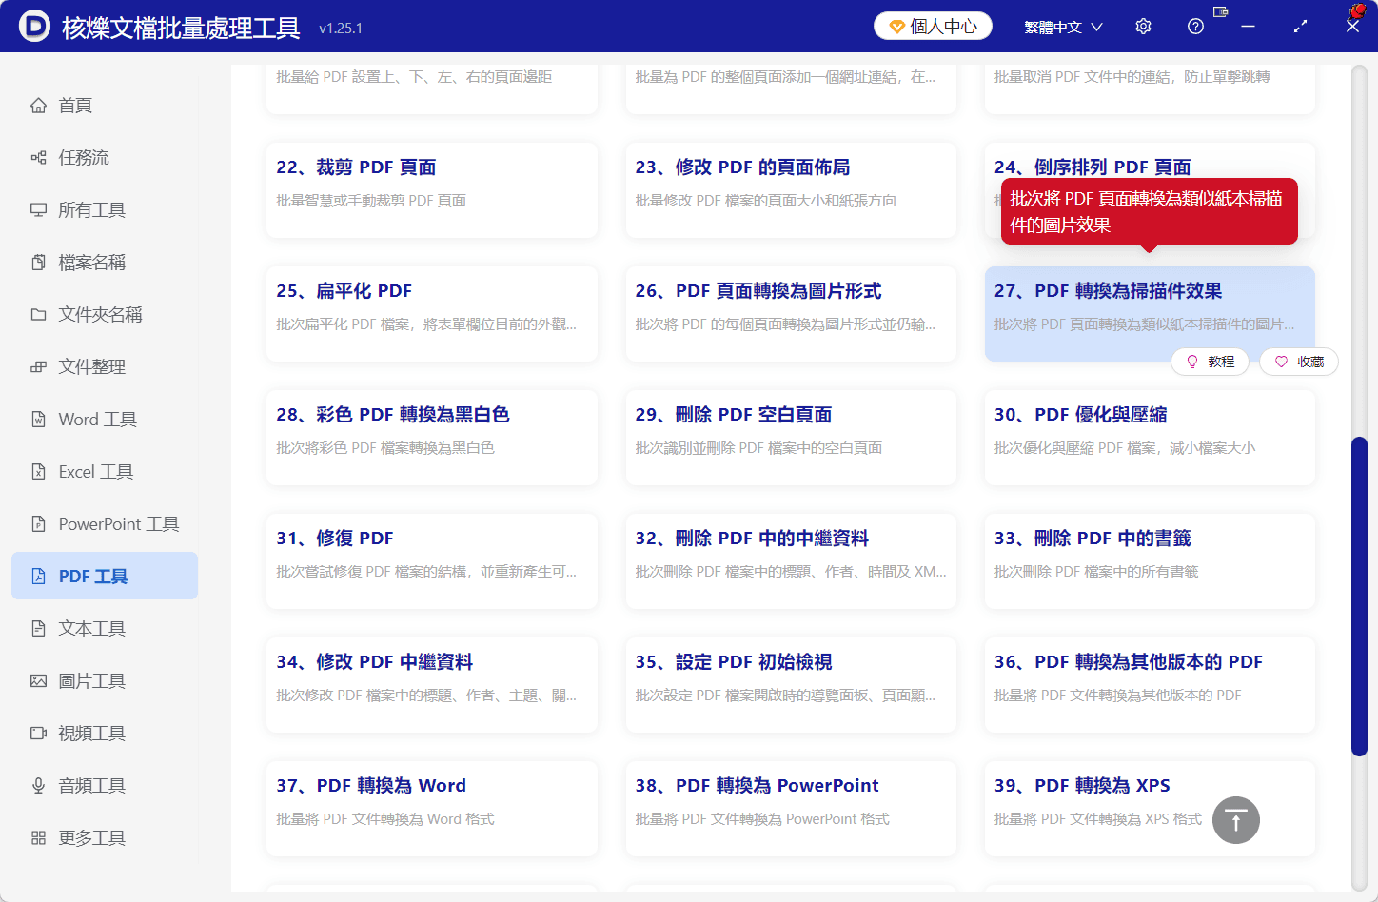Go to 首頁 in the sidebar

pos(105,106)
